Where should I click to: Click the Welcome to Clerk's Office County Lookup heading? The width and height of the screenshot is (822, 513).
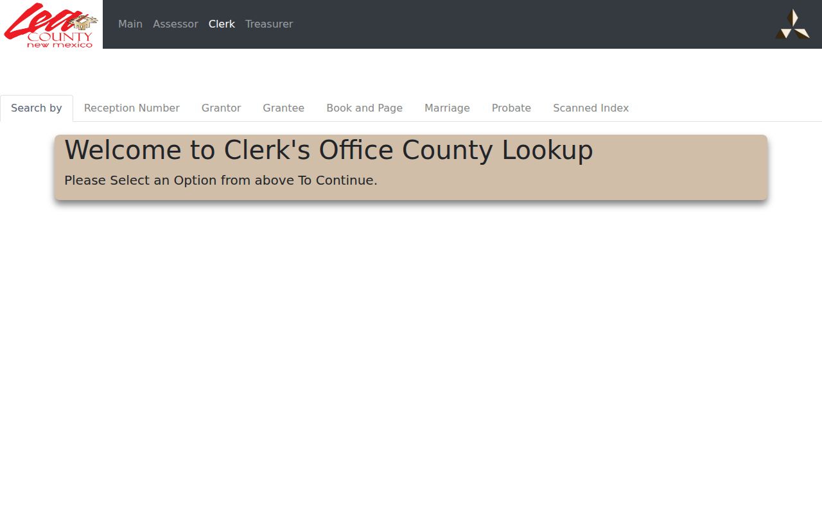pyautogui.click(x=329, y=150)
